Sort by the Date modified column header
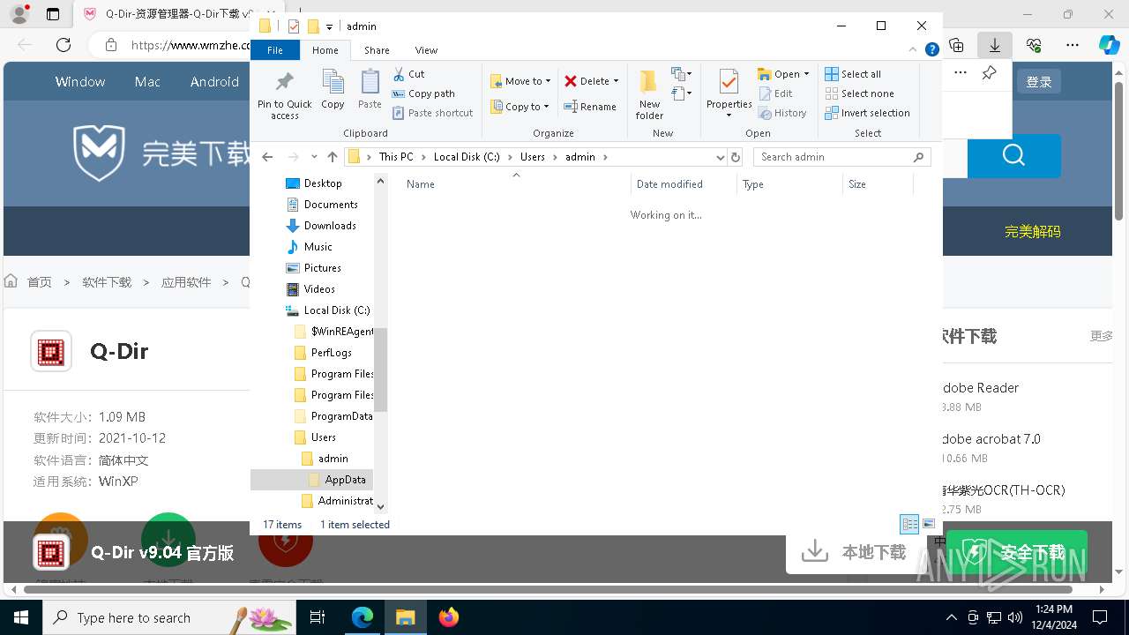 coord(684,184)
